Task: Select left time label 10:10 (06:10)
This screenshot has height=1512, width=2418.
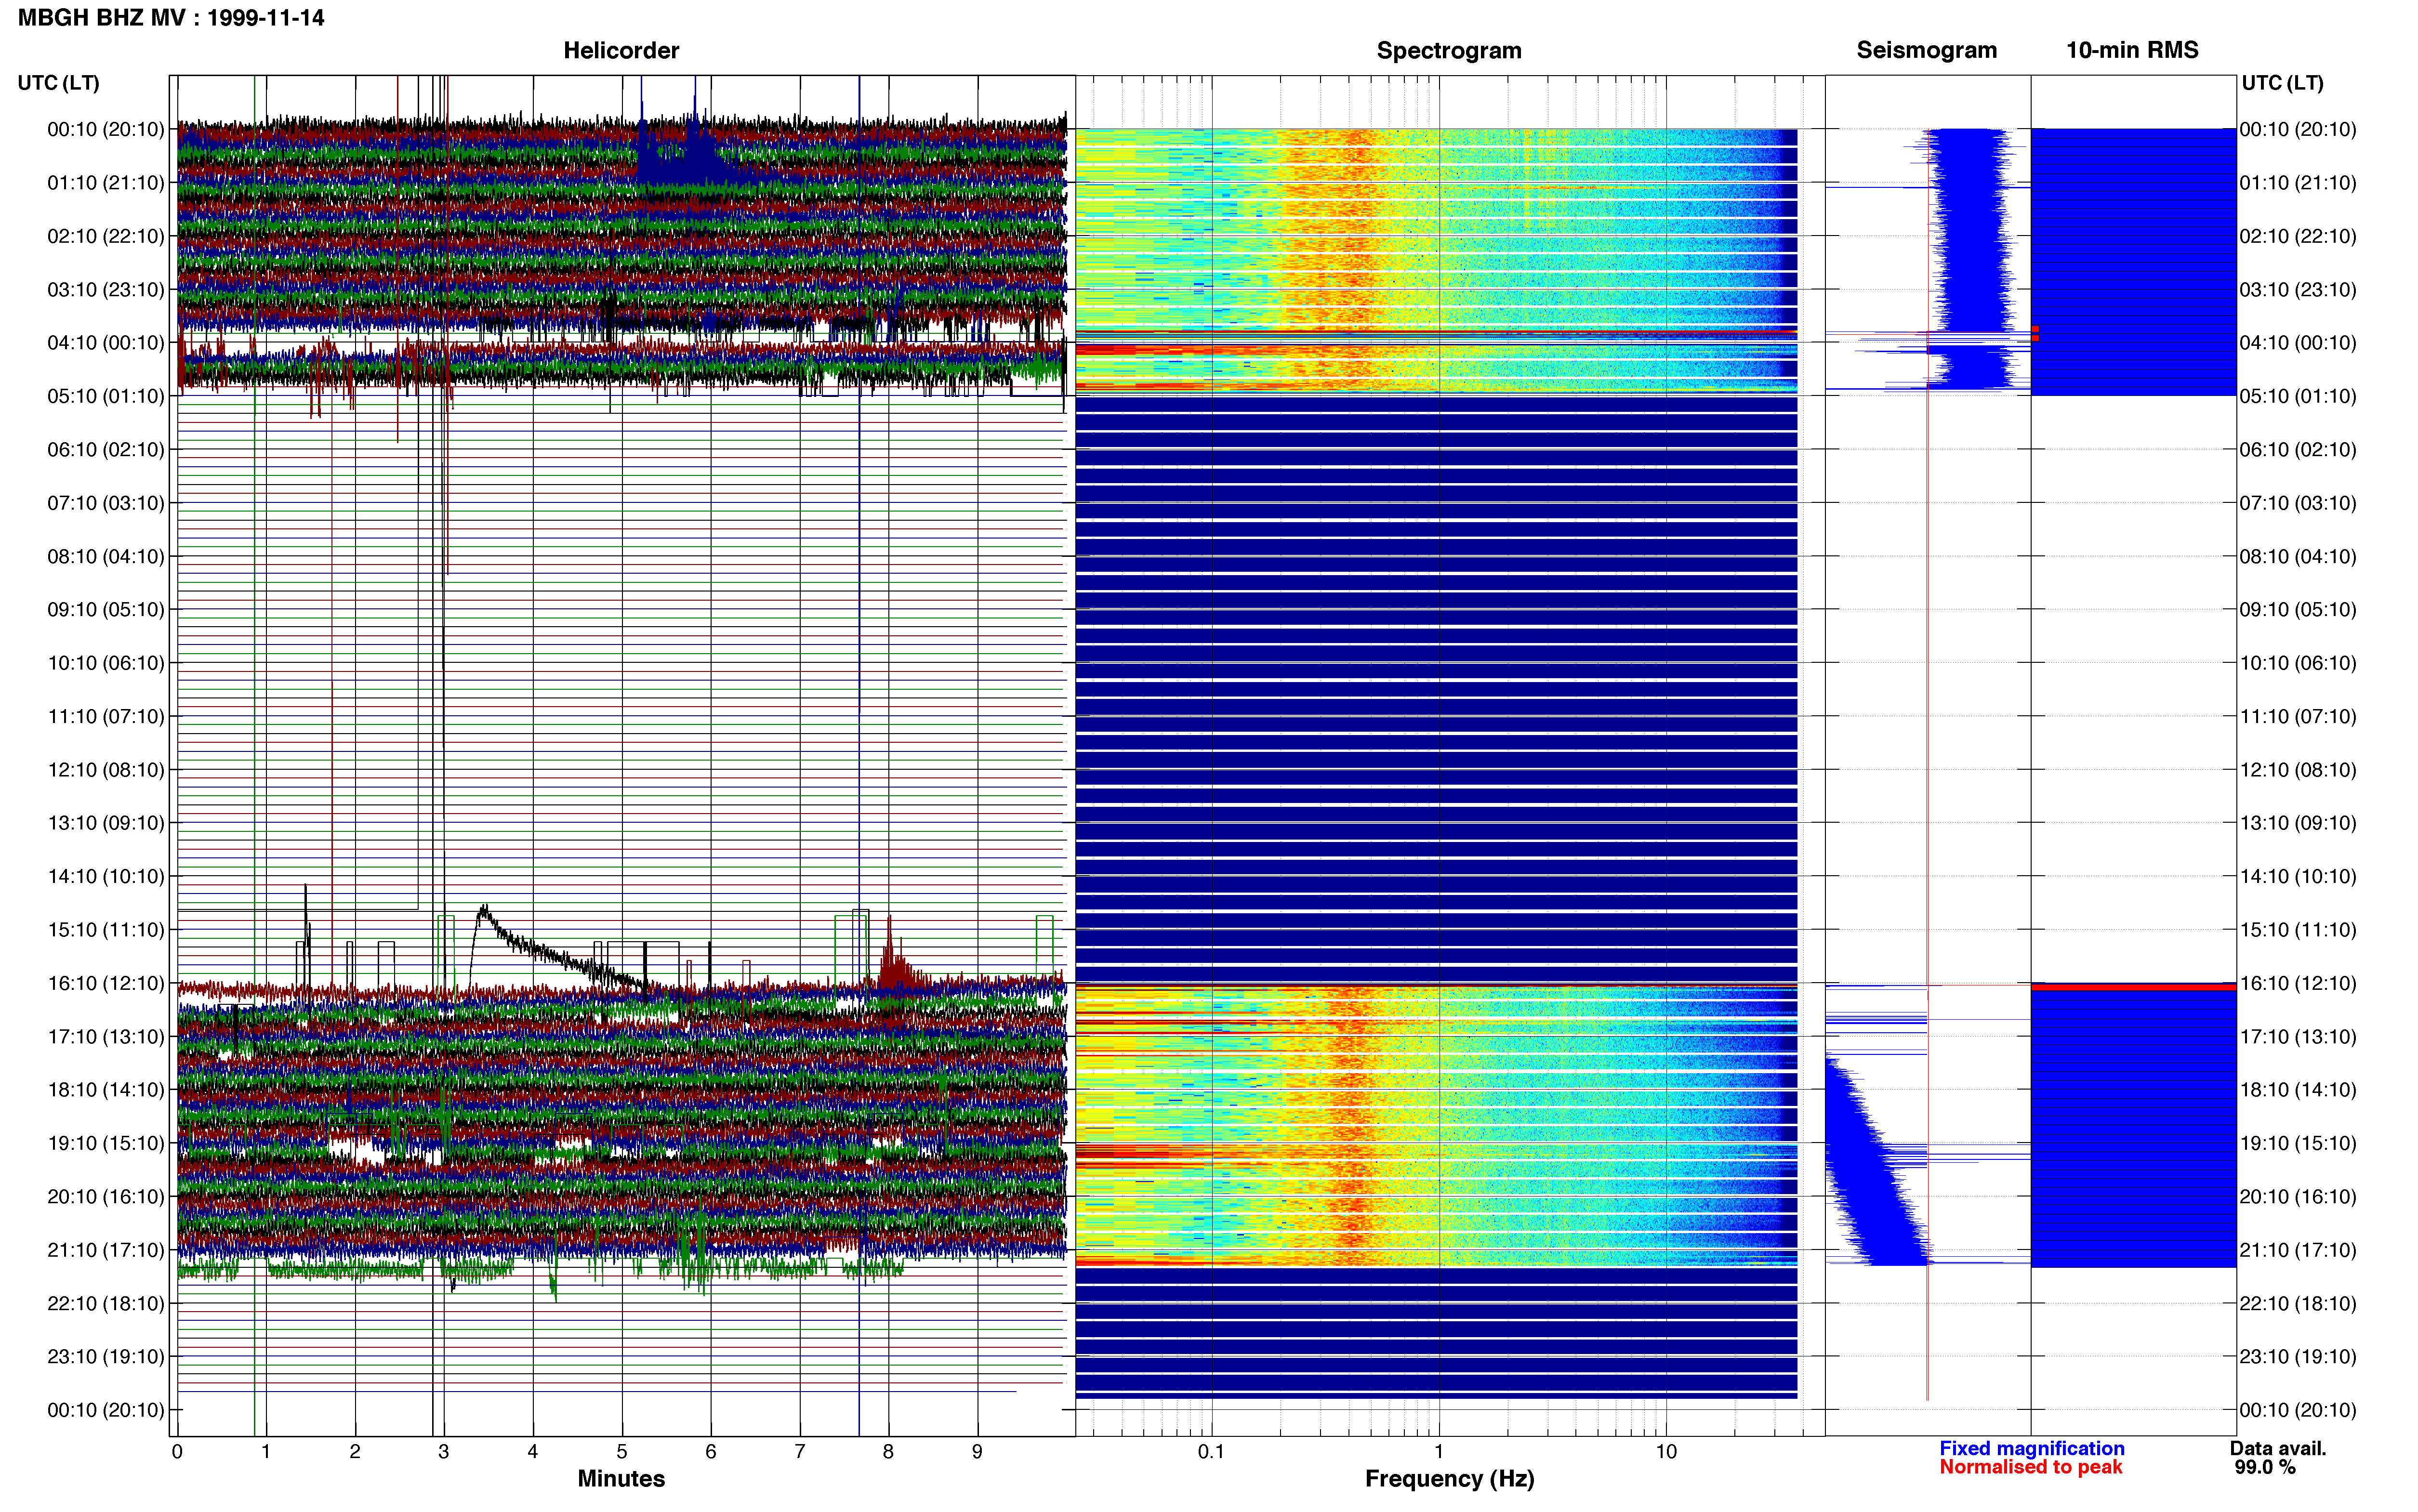Action: pyautogui.click(x=106, y=663)
